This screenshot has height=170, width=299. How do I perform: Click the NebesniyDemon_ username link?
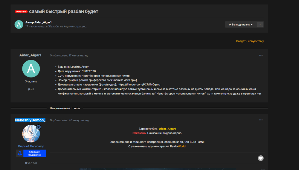30,120
